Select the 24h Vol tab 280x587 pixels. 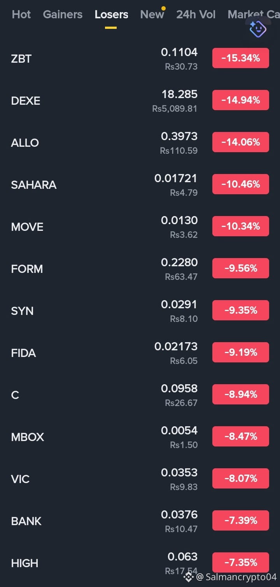coord(196,14)
